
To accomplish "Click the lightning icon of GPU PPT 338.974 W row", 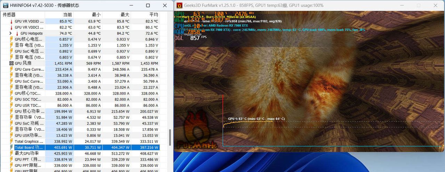I will point(11,159).
